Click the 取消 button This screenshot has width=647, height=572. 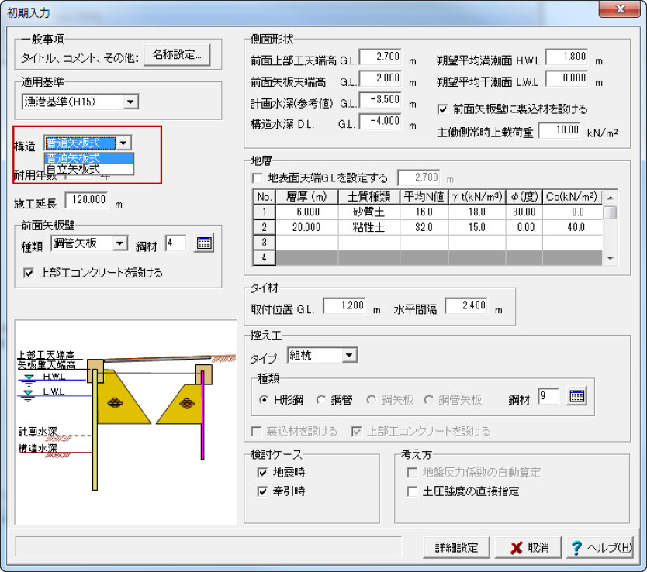coord(528,548)
